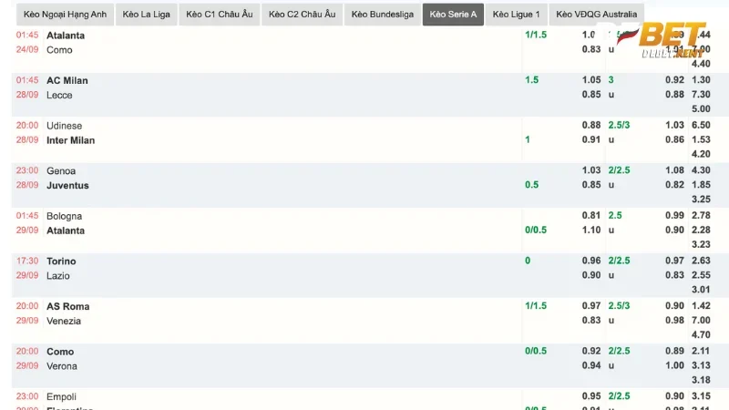Select the AS Roma team name
Screen dimensions: 729x410
click(67, 306)
